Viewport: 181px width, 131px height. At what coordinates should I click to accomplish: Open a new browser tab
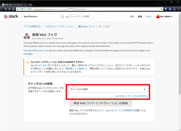pos(30,5)
